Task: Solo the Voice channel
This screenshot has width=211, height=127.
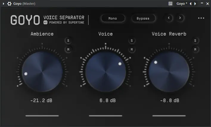Action: click(x=132, y=41)
